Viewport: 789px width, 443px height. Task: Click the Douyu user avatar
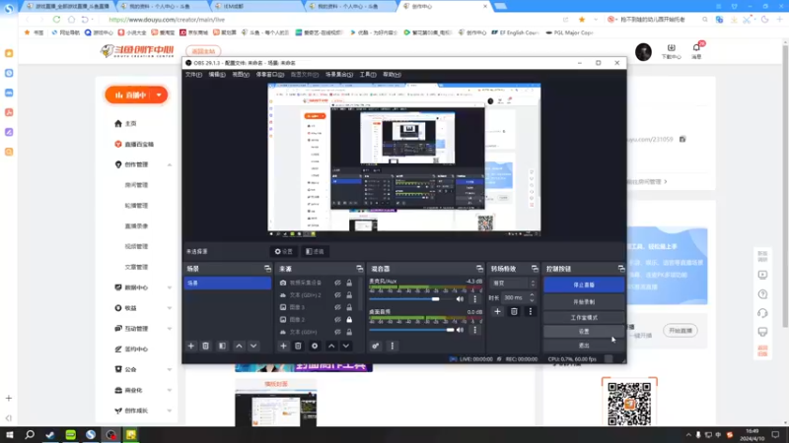(643, 52)
